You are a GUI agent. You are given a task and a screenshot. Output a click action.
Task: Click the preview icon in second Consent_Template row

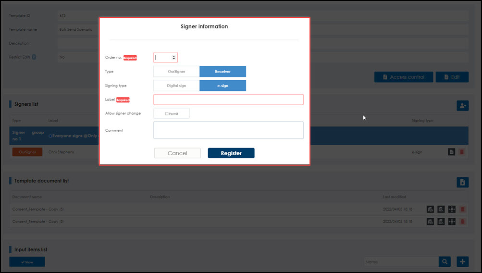pyautogui.click(x=430, y=222)
